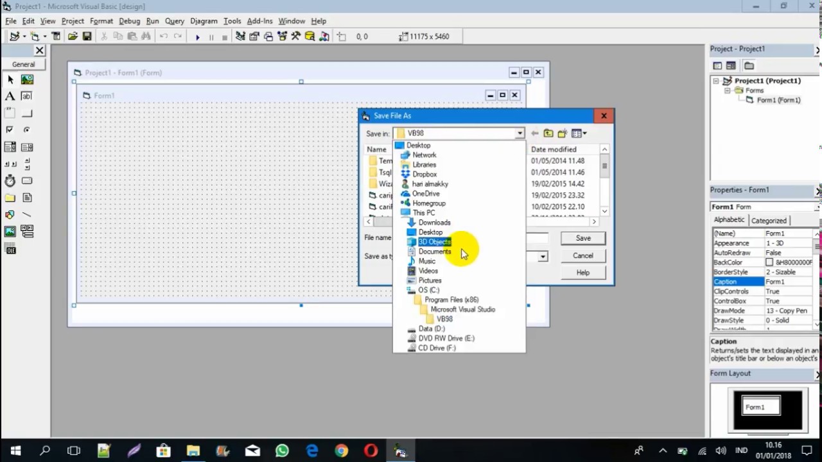
Task: Select the Image control tool
Action: click(10, 231)
